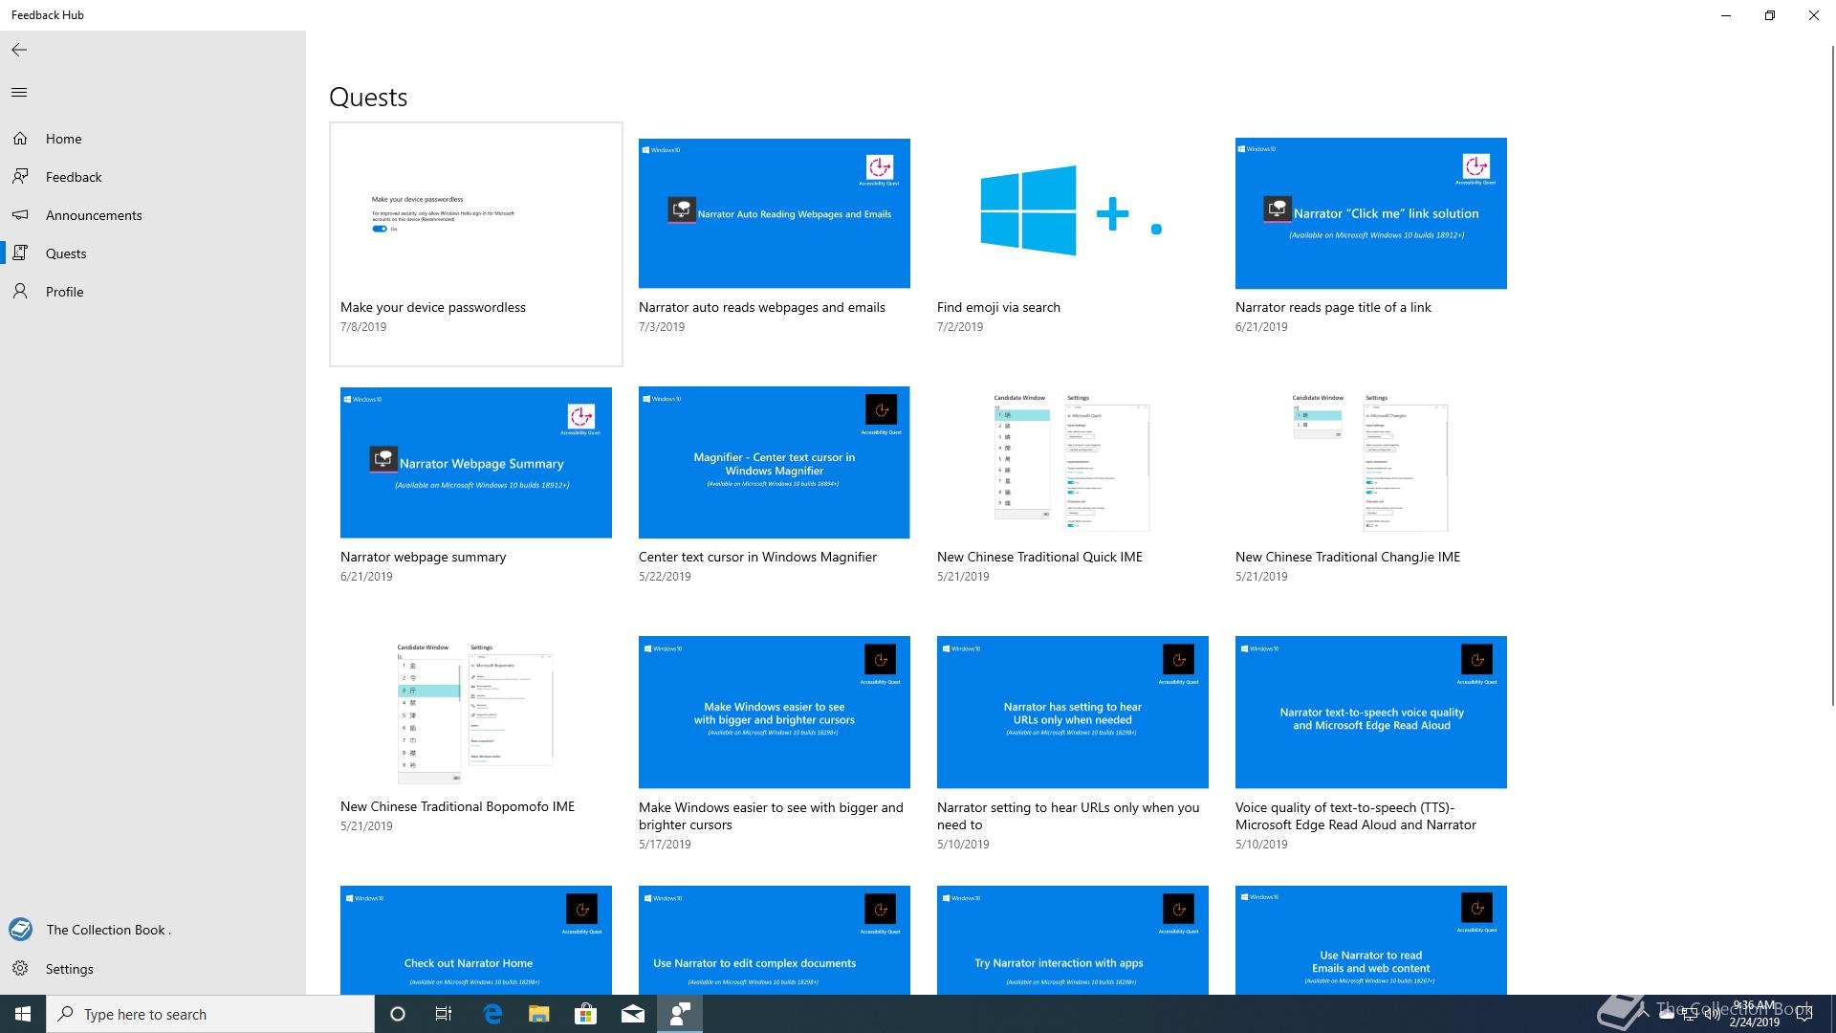Click 'New Chinese Traditional Bopomofo IME' title
This screenshot has height=1033, width=1836.
457,806
